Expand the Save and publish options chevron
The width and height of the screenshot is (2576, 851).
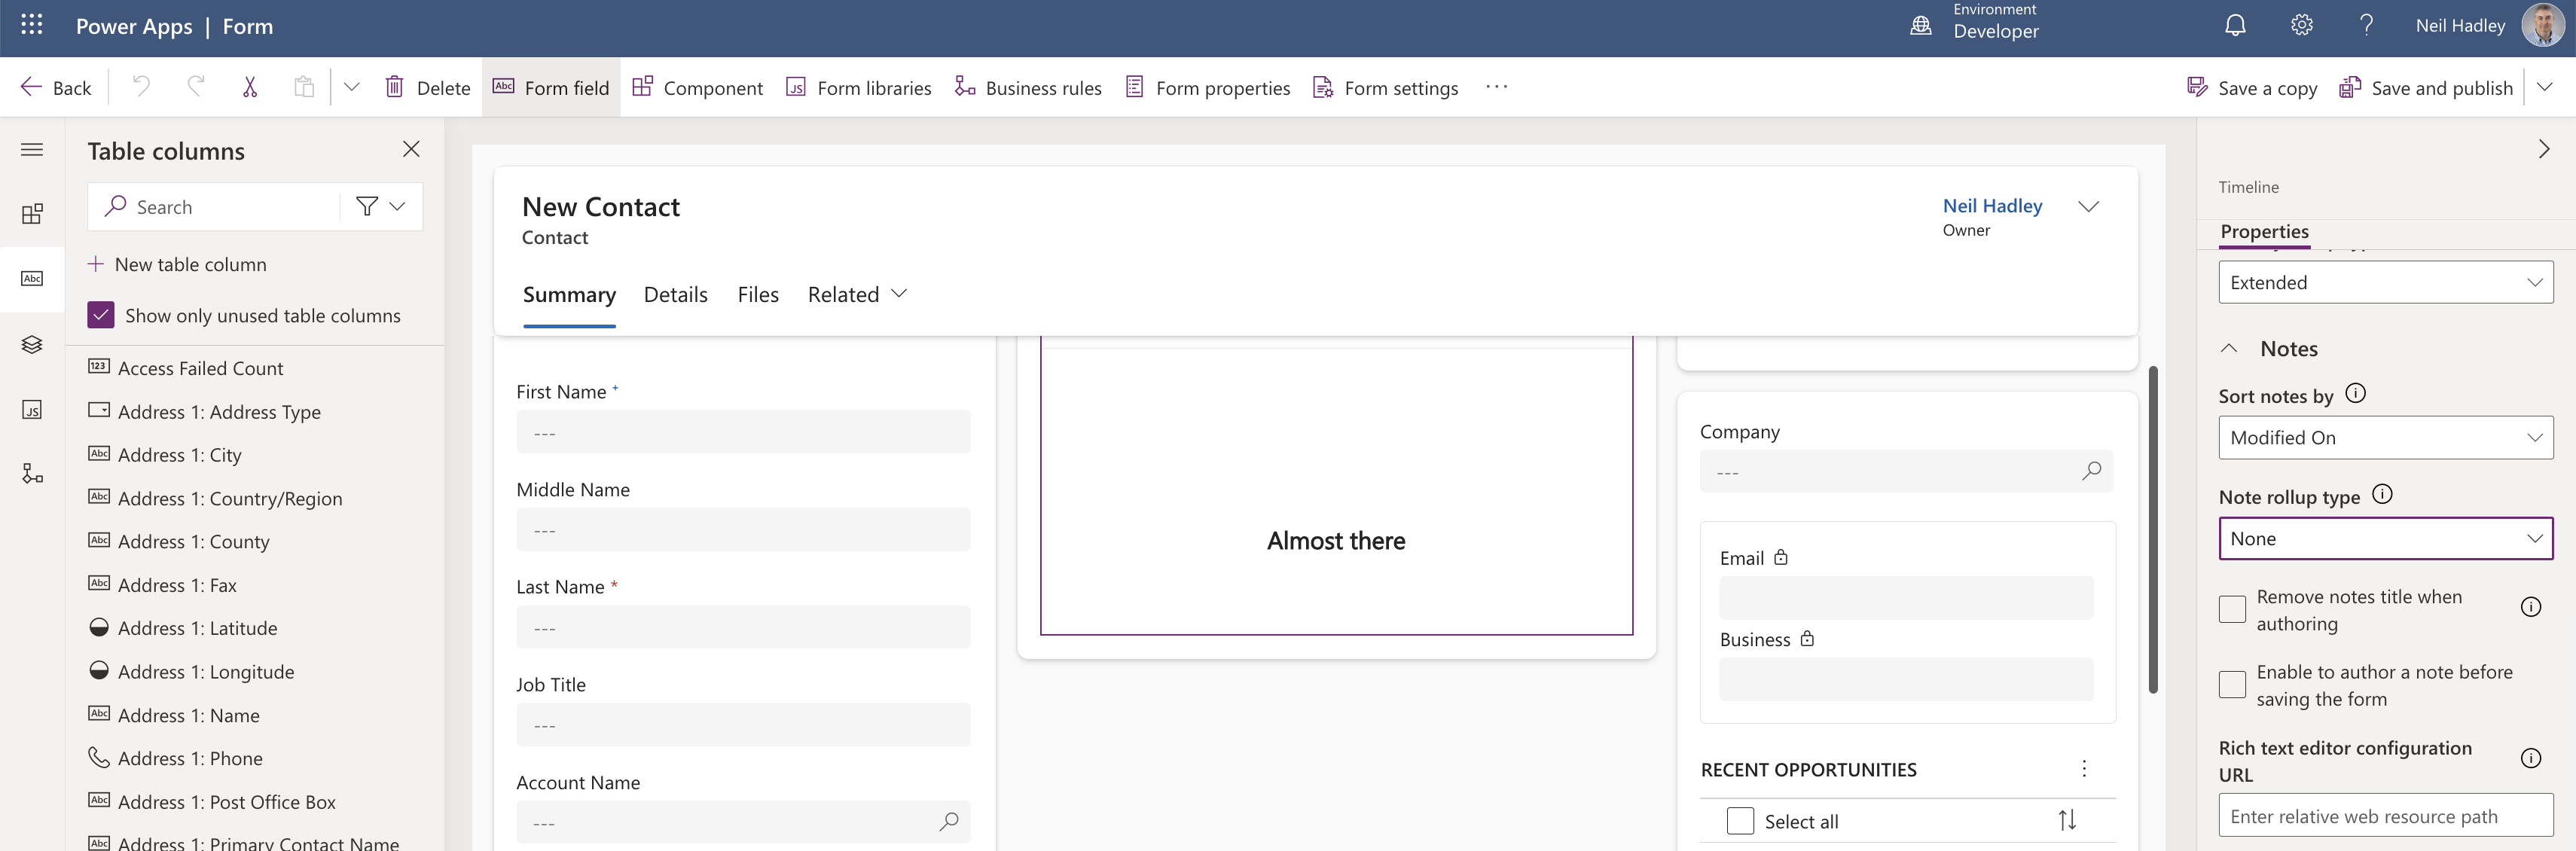(2545, 87)
